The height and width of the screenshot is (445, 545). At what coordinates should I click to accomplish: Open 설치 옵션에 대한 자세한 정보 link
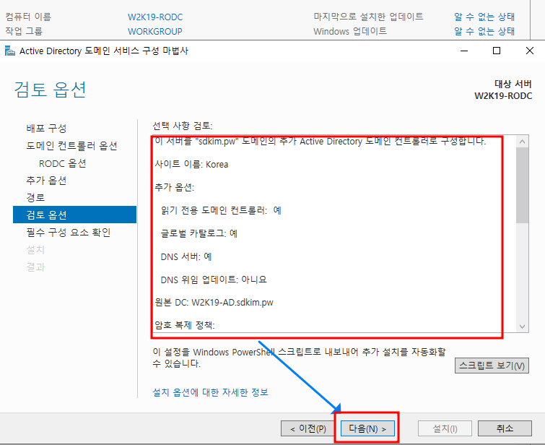point(210,392)
